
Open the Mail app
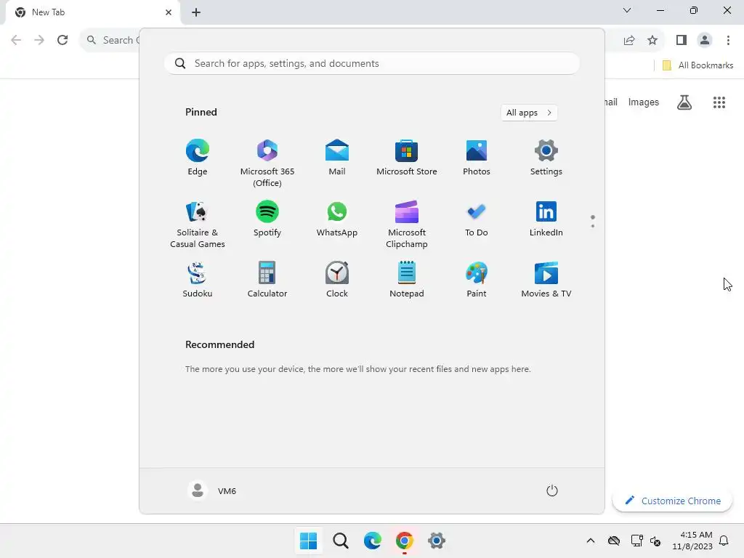337,158
